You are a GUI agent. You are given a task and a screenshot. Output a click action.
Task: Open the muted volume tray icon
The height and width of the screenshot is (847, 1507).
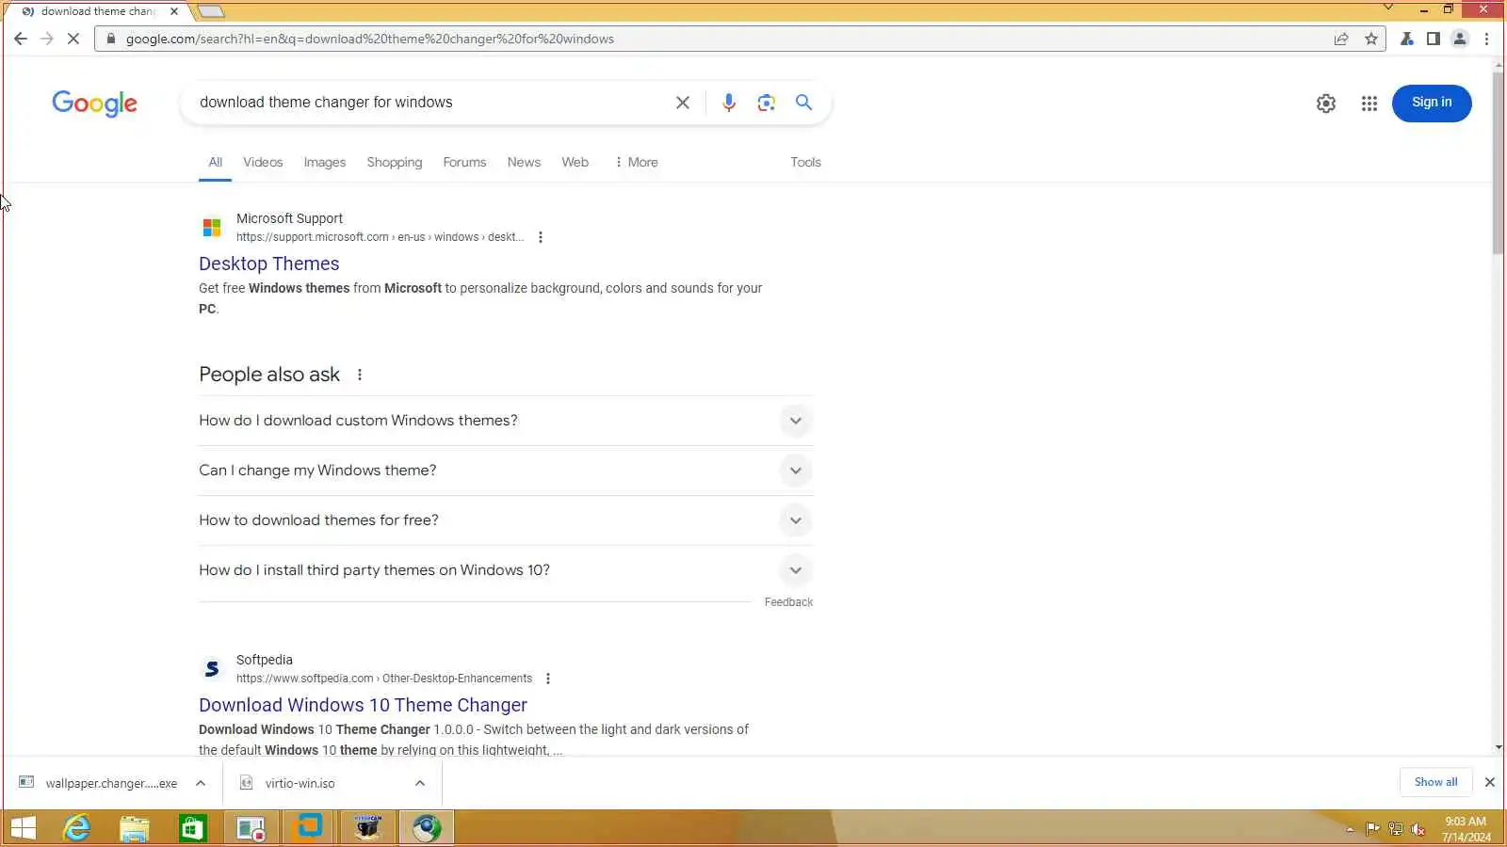click(x=1418, y=829)
